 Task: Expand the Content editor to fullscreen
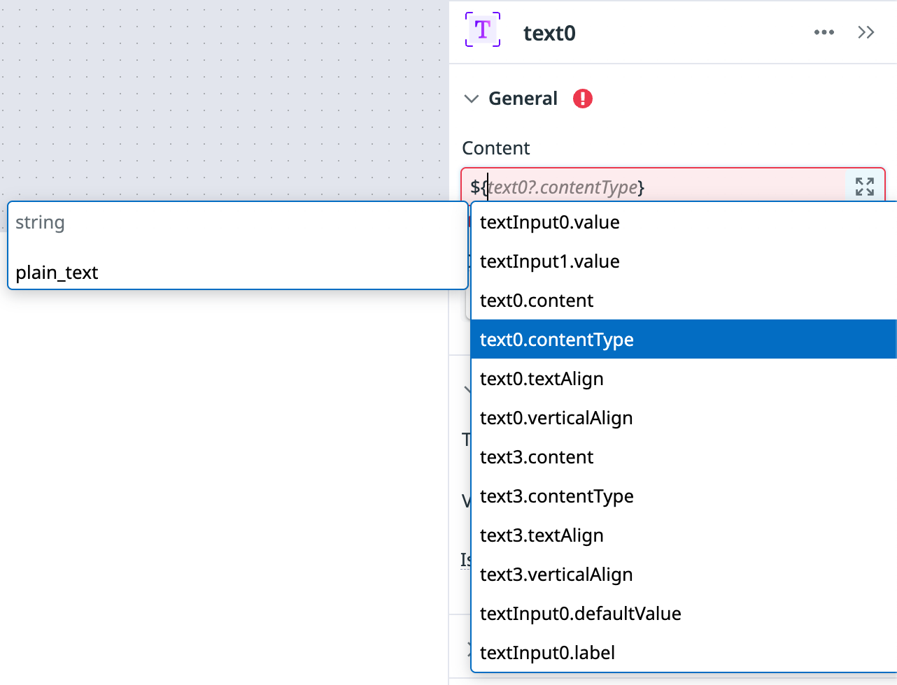[x=865, y=187]
